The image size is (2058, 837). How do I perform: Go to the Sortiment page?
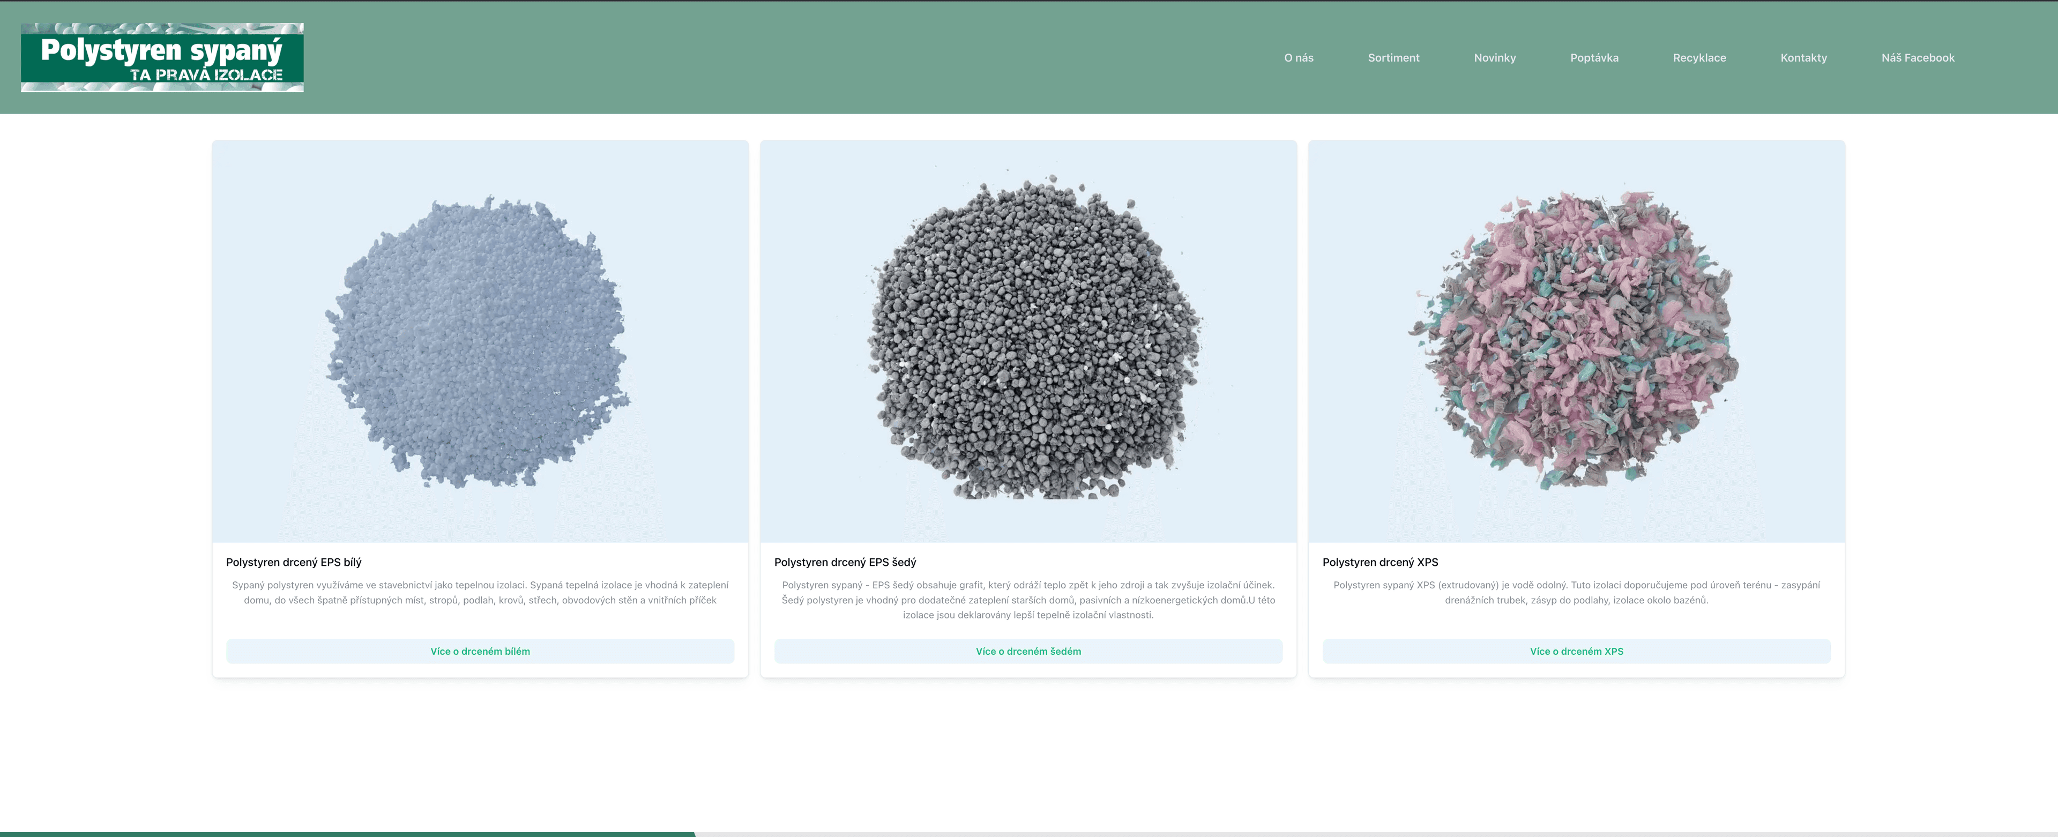click(x=1393, y=57)
